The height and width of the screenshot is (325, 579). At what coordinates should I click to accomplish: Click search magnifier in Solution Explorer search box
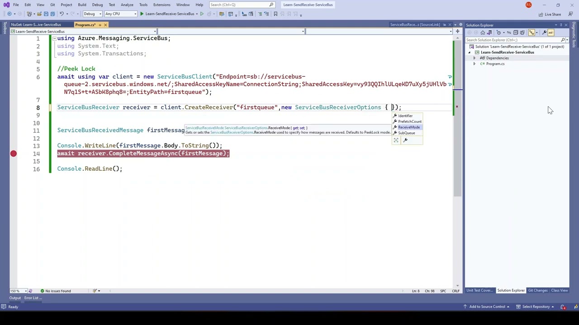point(563,40)
